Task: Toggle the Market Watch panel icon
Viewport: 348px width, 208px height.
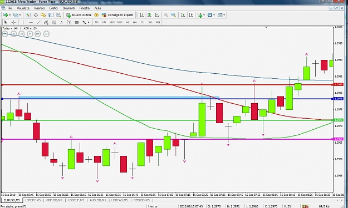Action: (28, 15)
